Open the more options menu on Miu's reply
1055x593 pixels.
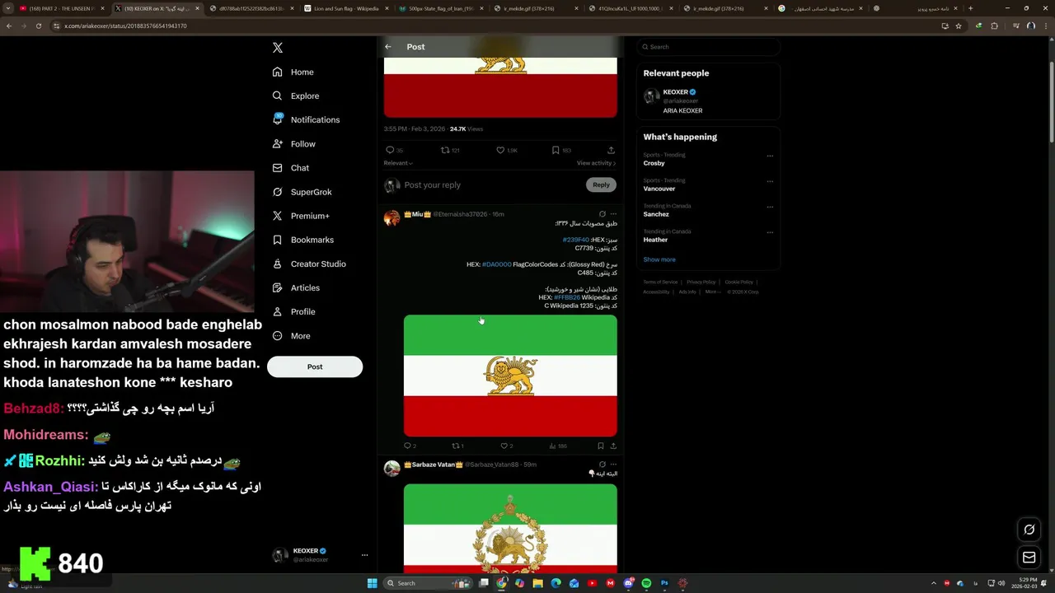pos(612,214)
